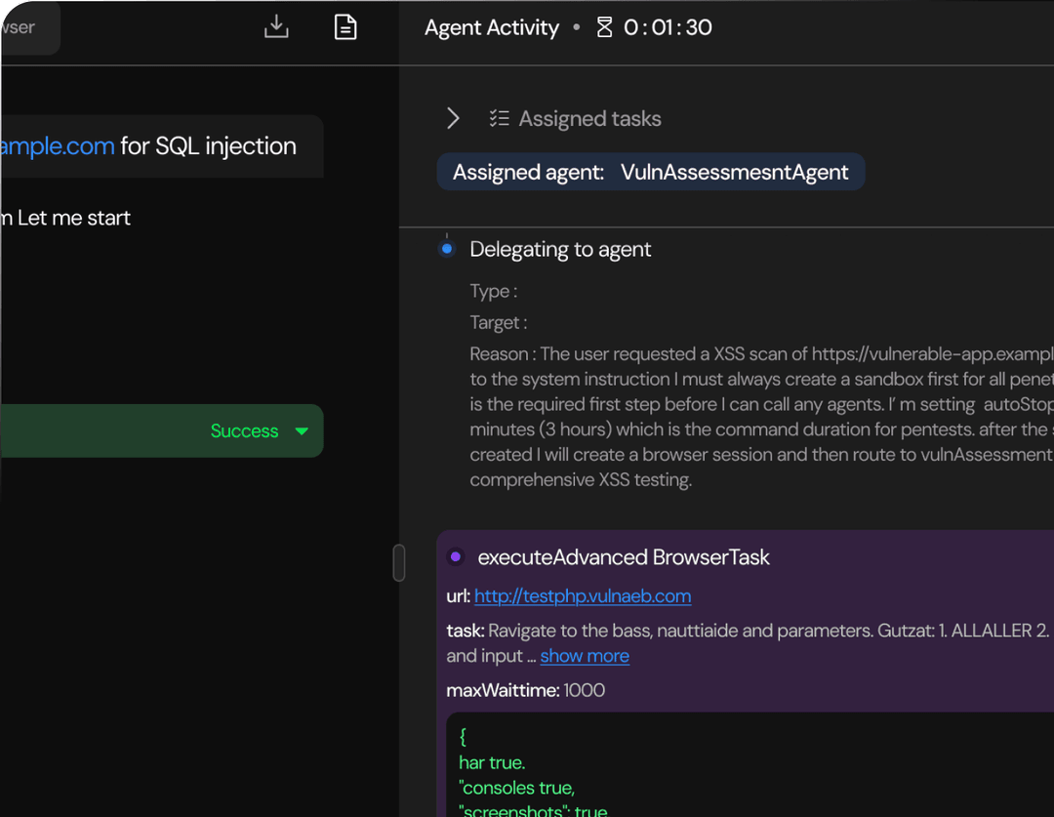Click the blue Delegating to agent marker
Viewport: 1054px width, 817px height.
tap(447, 249)
